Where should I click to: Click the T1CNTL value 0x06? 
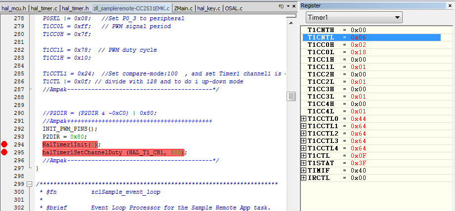358,37
